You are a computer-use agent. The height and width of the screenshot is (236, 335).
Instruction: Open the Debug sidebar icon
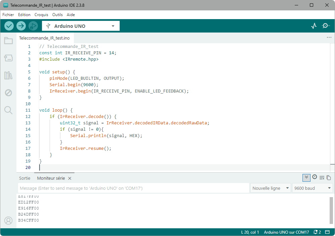[x=8, y=93]
